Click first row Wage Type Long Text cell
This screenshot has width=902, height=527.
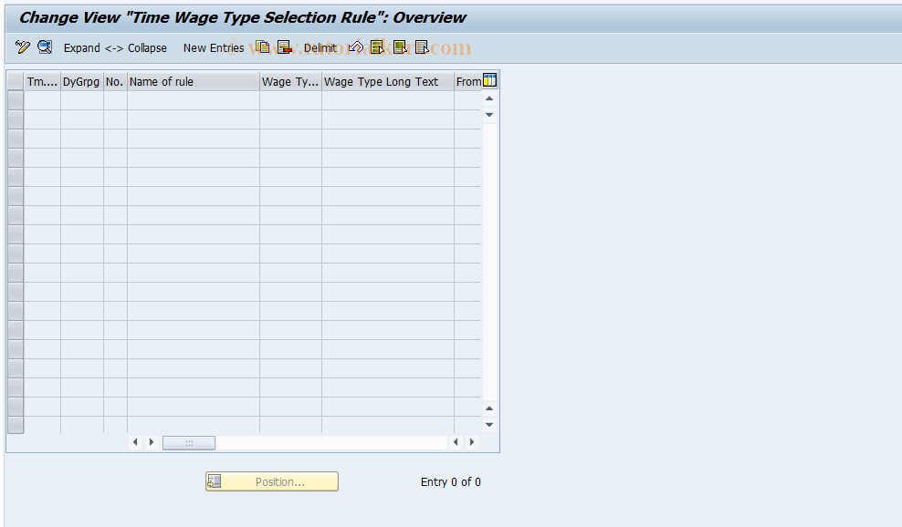(388, 100)
